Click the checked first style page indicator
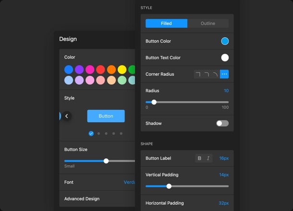Screen dimensions: 293x211 click(x=91, y=133)
